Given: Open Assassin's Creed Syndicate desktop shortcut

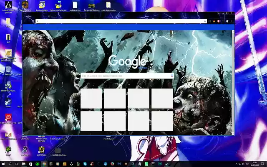Looking at the screenshot, I should [8, 7].
